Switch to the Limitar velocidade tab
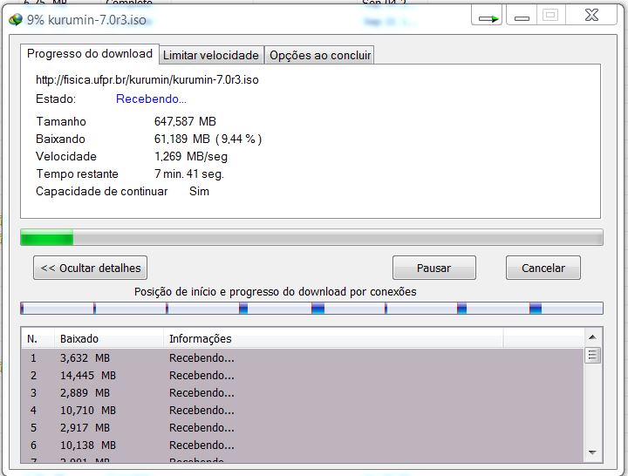This screenshot has height=476, width=628. 211,55
